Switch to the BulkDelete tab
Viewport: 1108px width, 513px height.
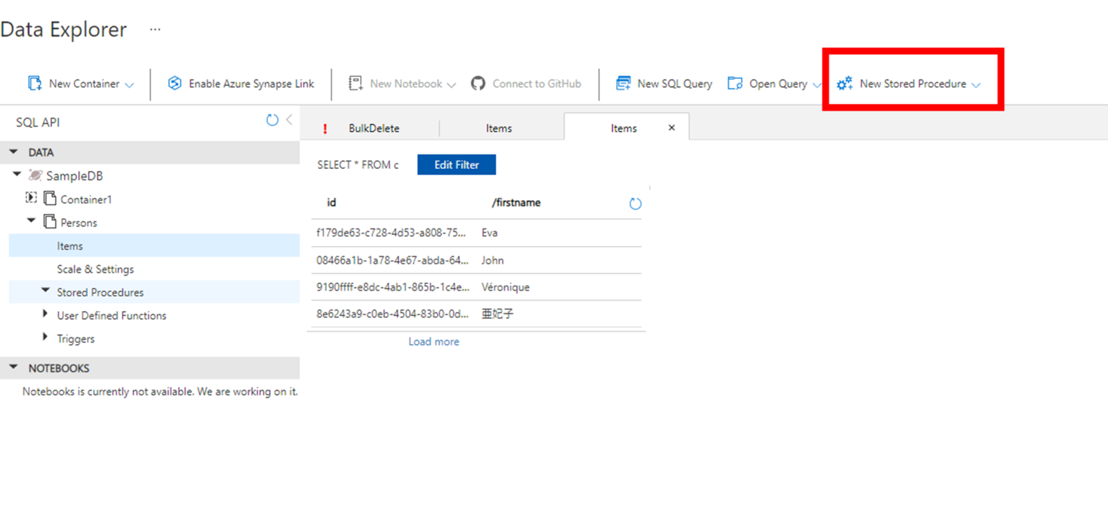[x=374, y=128]
